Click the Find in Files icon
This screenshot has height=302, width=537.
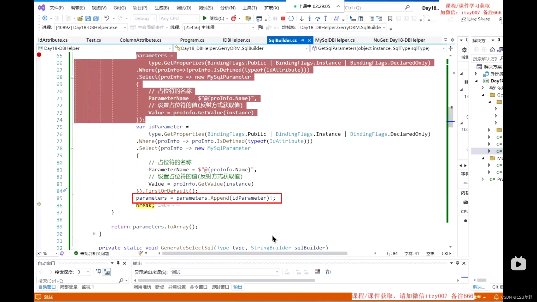coord(248,18)
